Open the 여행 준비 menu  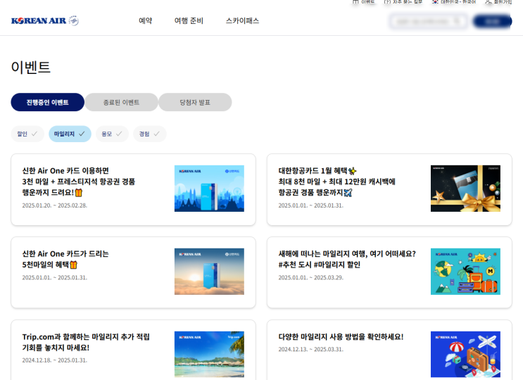189,20
